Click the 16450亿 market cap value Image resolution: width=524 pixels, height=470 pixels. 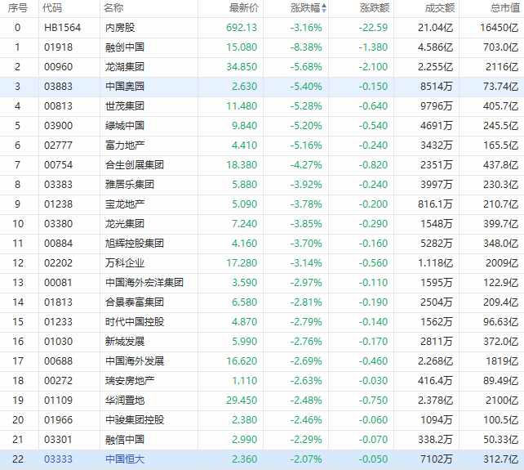click(500, 28)
